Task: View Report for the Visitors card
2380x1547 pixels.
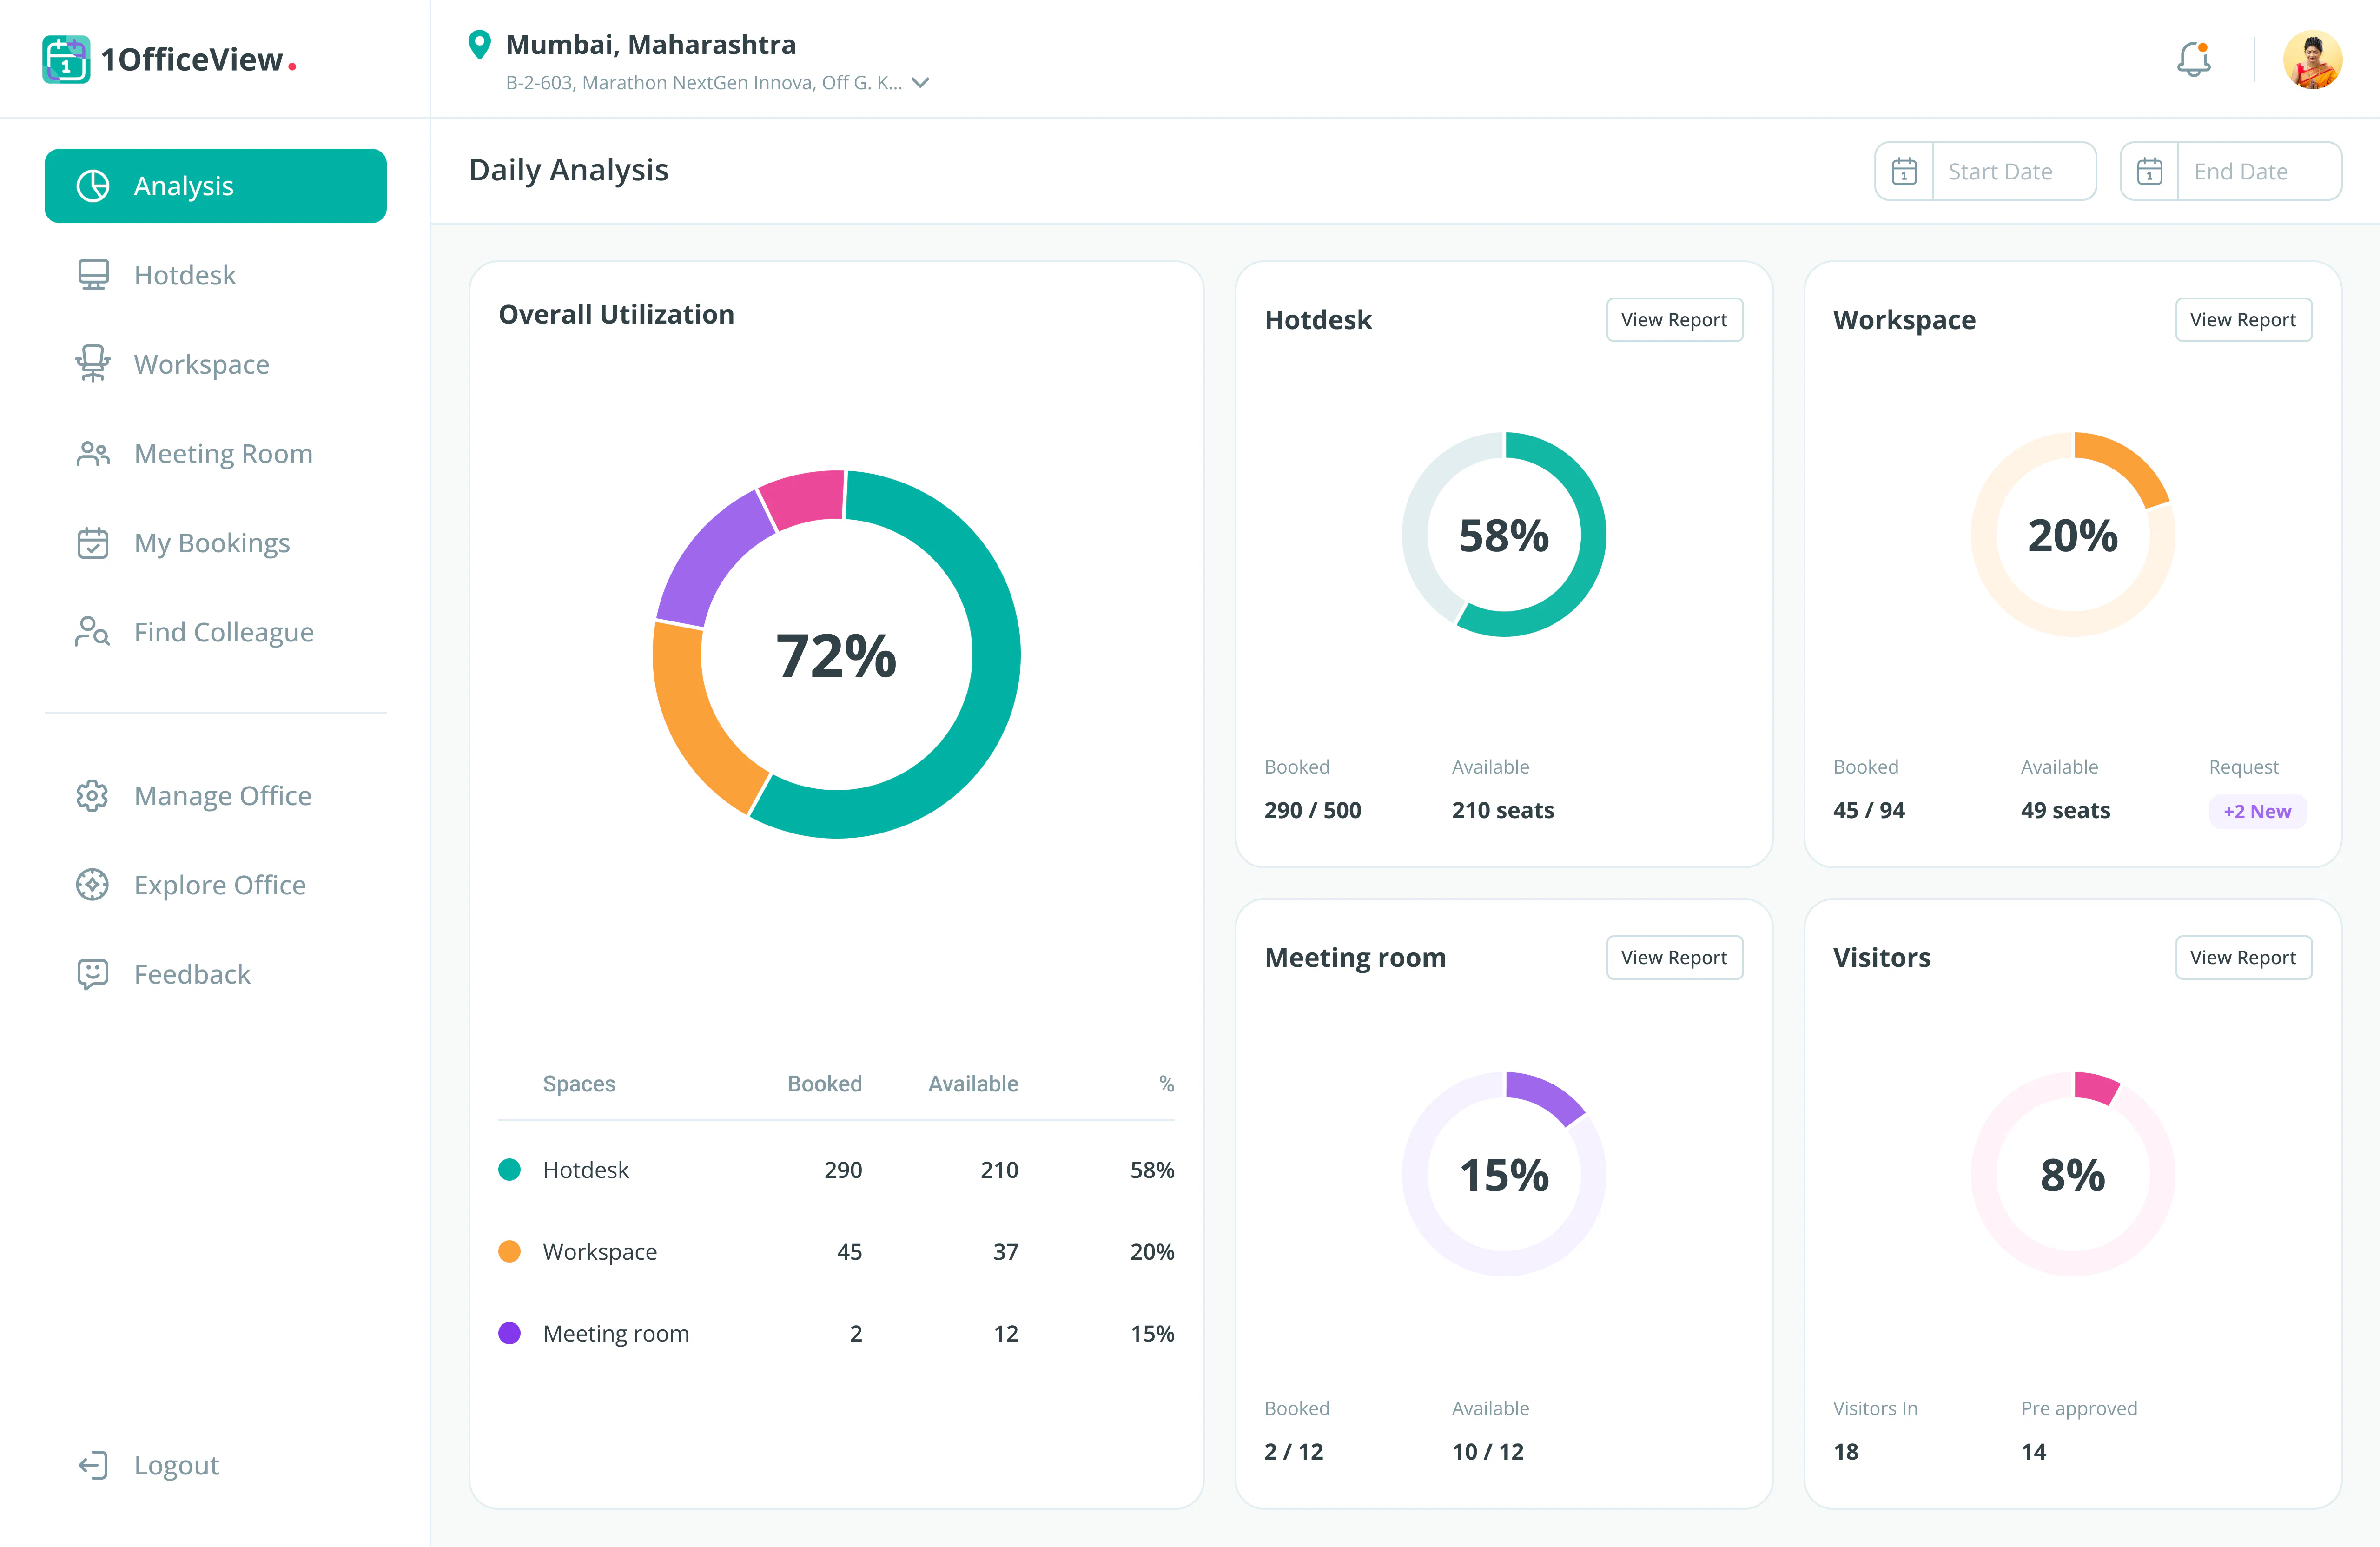Action: click(x=2243, y=958)
